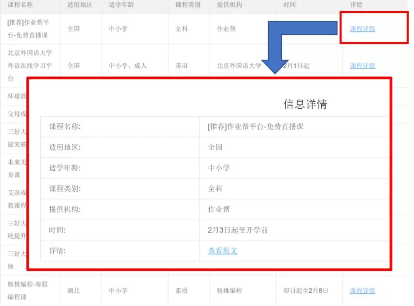Open 课程详情 link for 北京外国语大学 row

pyautogui.click(x=362, y=66)
